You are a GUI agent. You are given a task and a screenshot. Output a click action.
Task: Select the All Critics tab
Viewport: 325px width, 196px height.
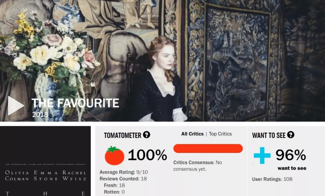point(192,134)
